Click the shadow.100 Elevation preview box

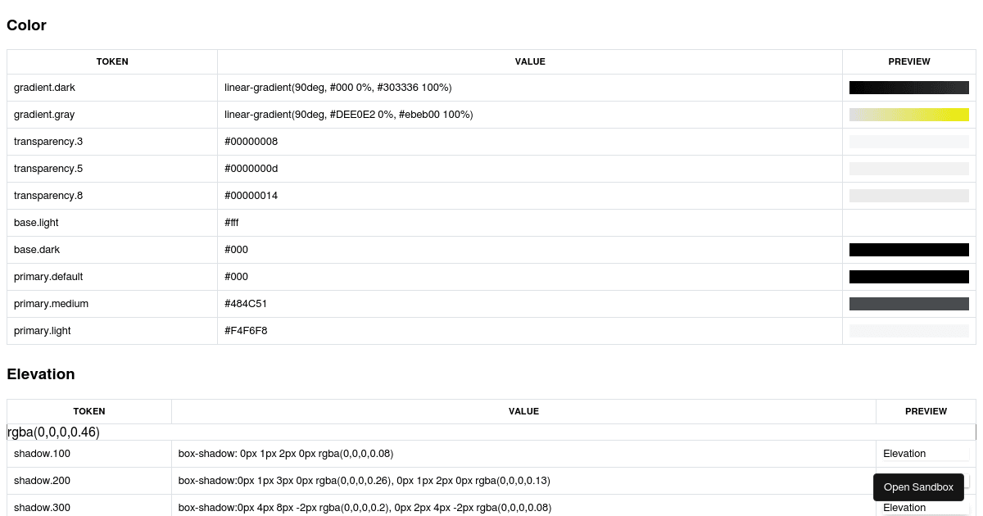926,454
